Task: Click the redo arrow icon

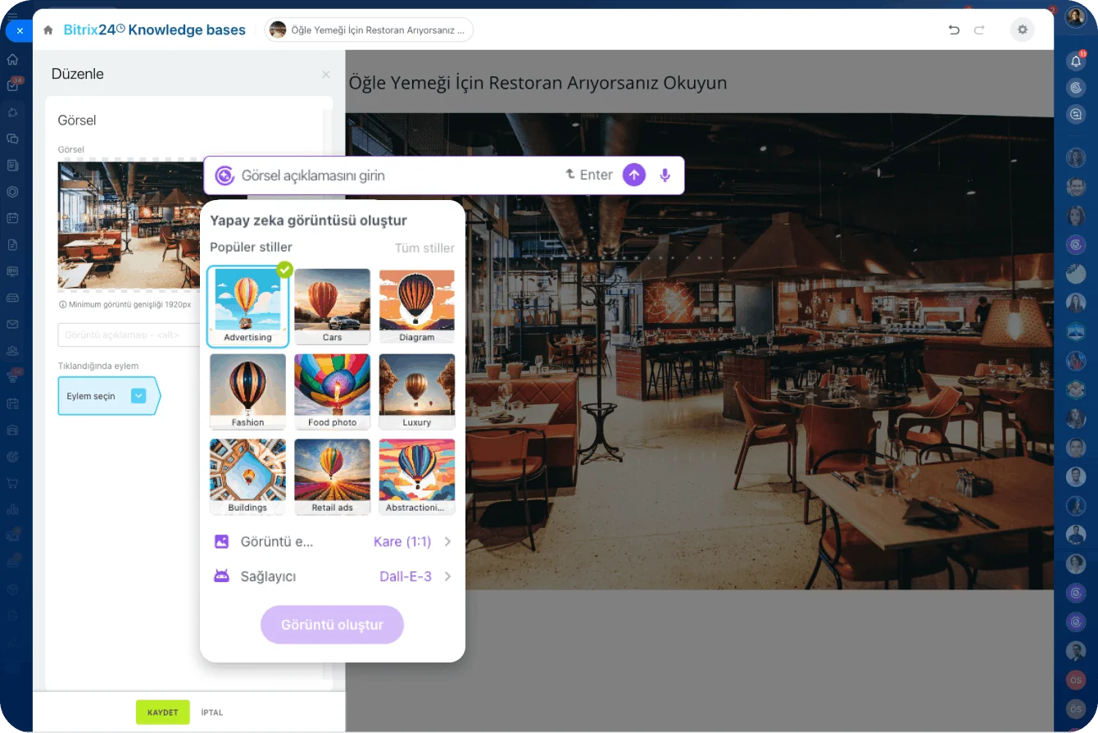Action: click(979, 30)
